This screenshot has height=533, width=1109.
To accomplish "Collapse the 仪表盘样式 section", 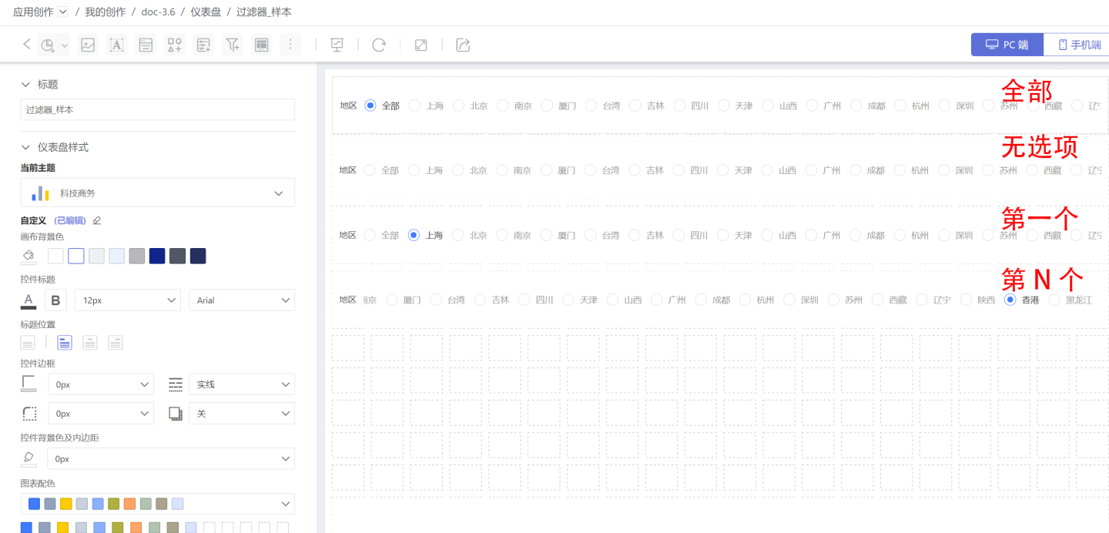I will pyautogui.click(x=26, y=147).
